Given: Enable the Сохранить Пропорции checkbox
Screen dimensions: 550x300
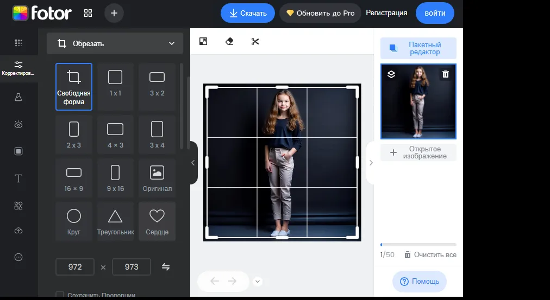Looking at the screenshot, I should 60,295.
